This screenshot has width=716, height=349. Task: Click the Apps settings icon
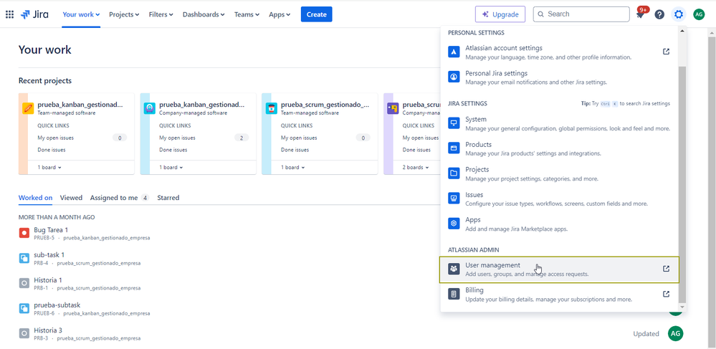(x=454, y=224)
